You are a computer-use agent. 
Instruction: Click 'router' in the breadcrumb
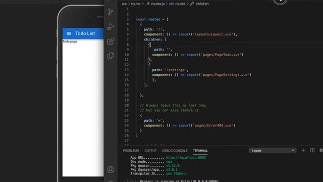click(136, 4)
